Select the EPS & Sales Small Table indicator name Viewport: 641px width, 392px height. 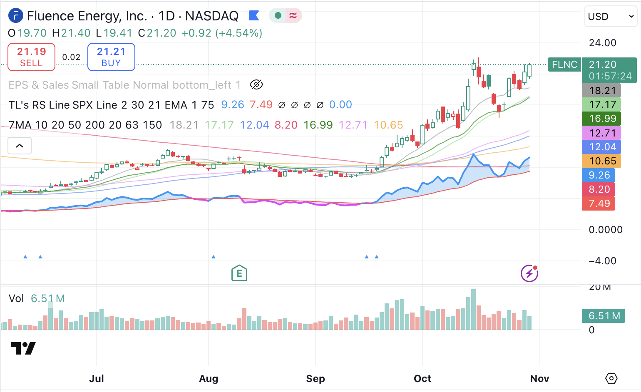click(124, 85)
